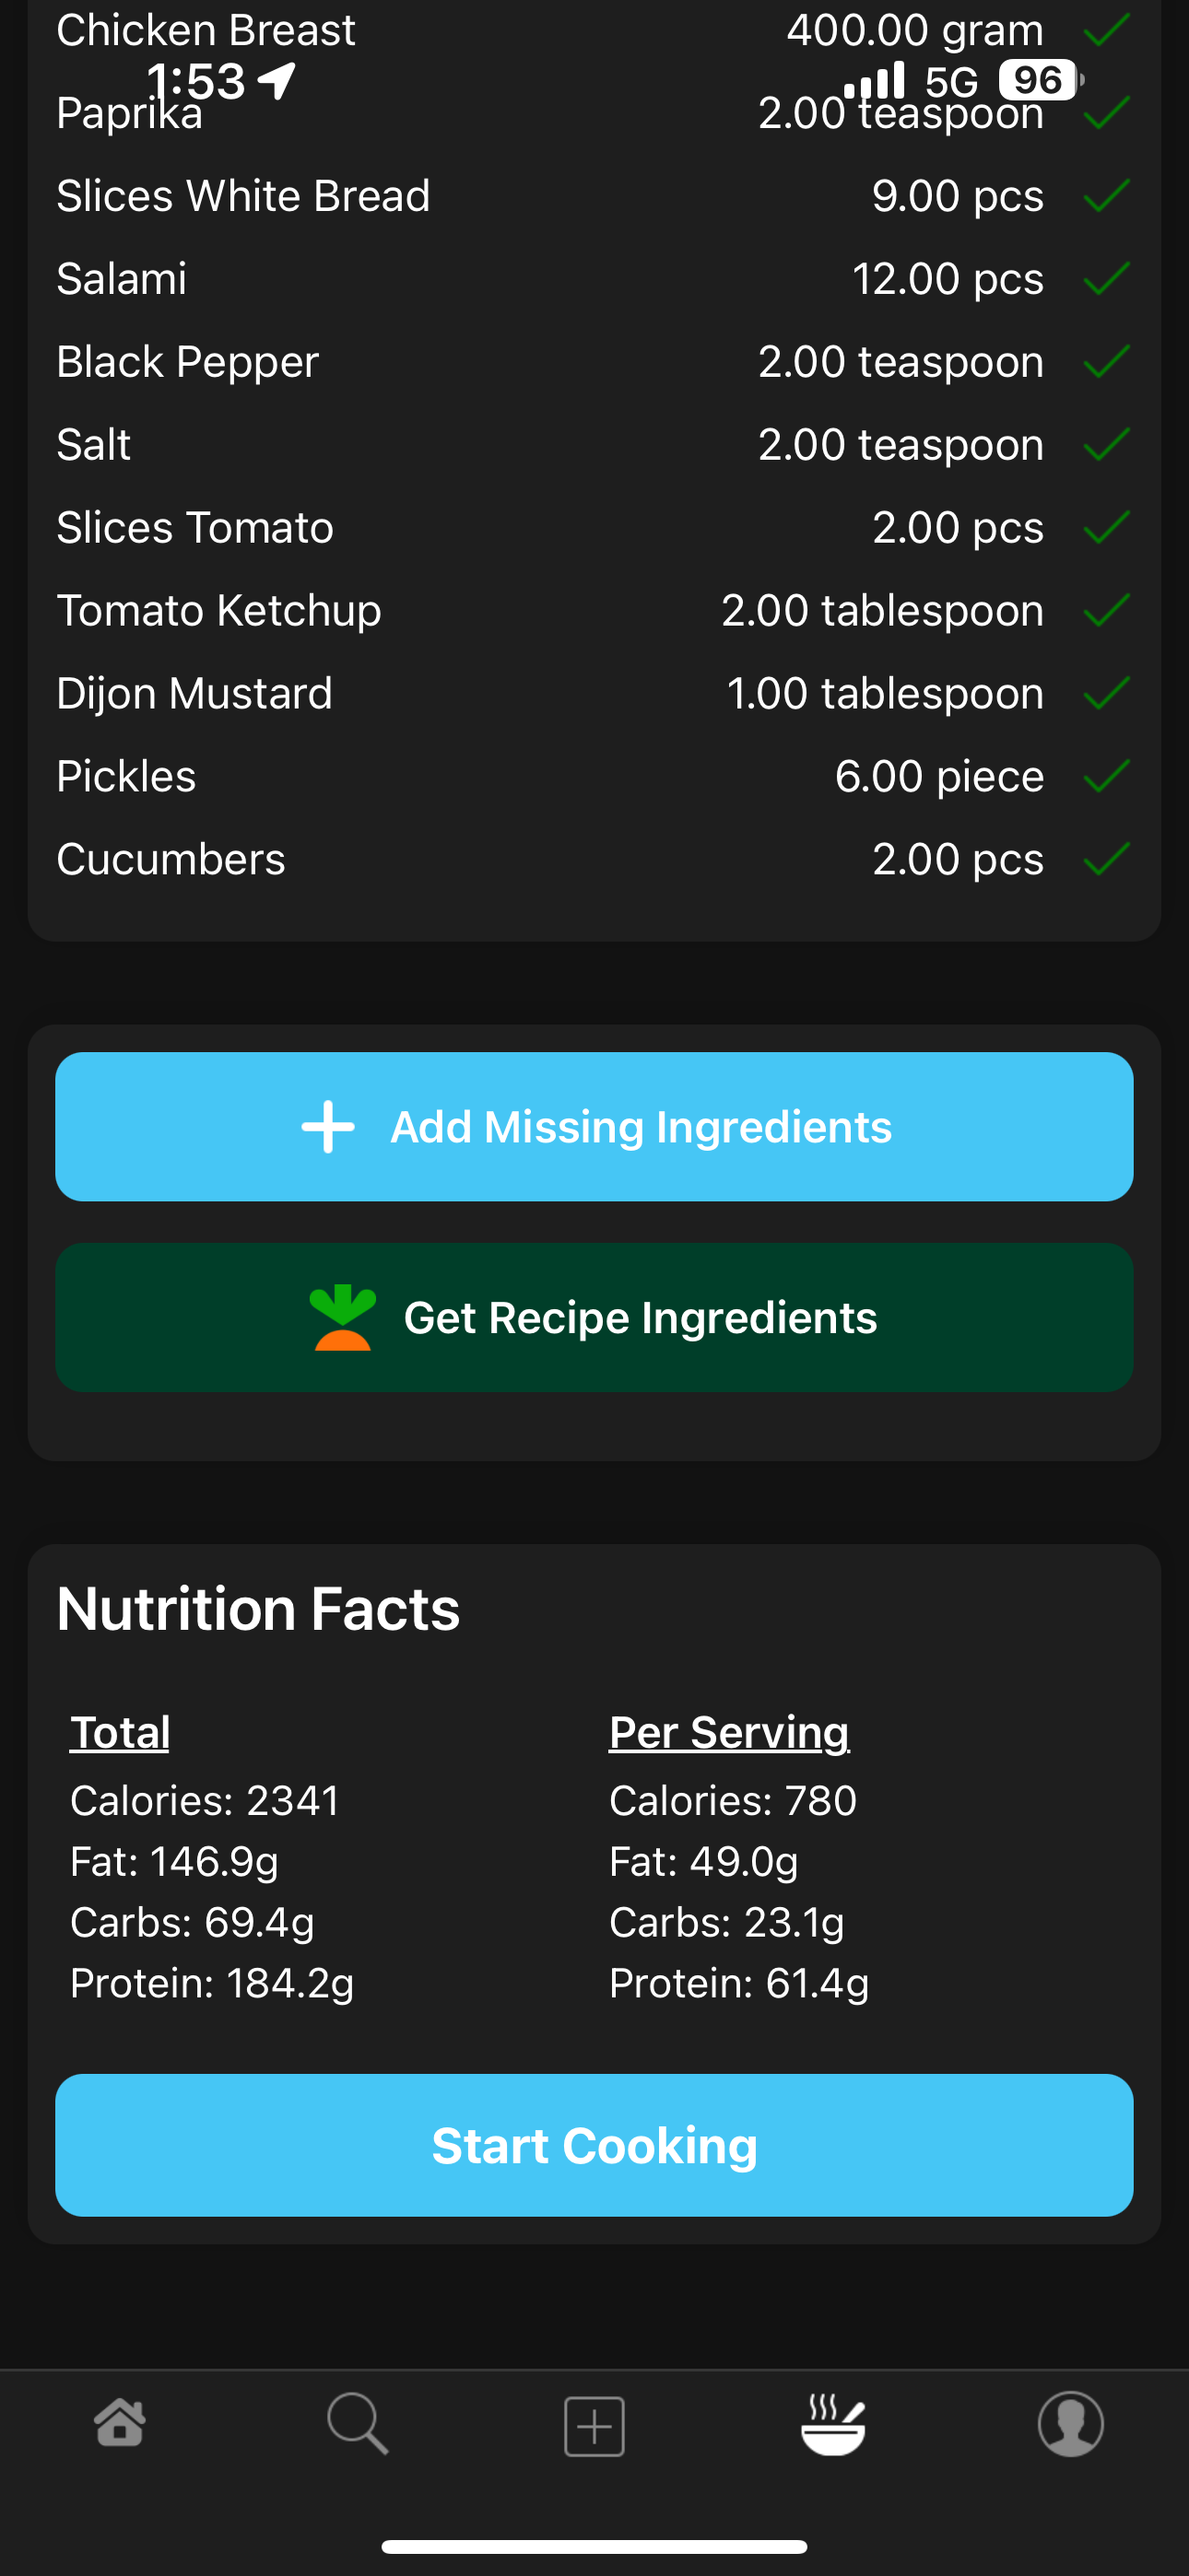The width and height of the screenshot is (1189, 2576).
Task: Toggle the checkmark beside Slices White Bread
Action: pos(1106,196)
